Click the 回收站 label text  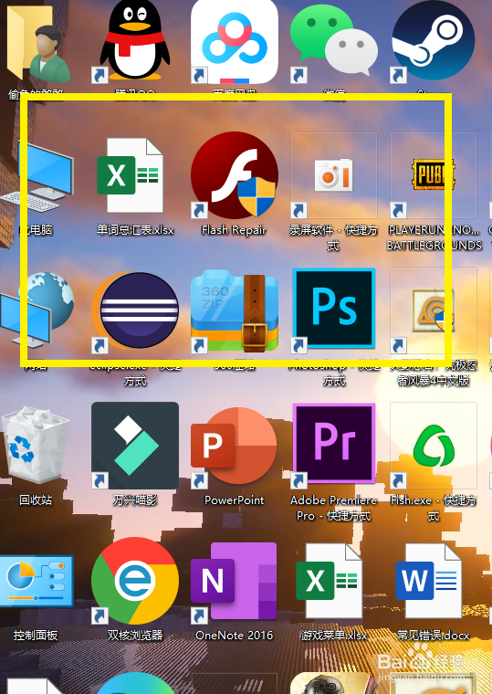(x=36, y=500)
